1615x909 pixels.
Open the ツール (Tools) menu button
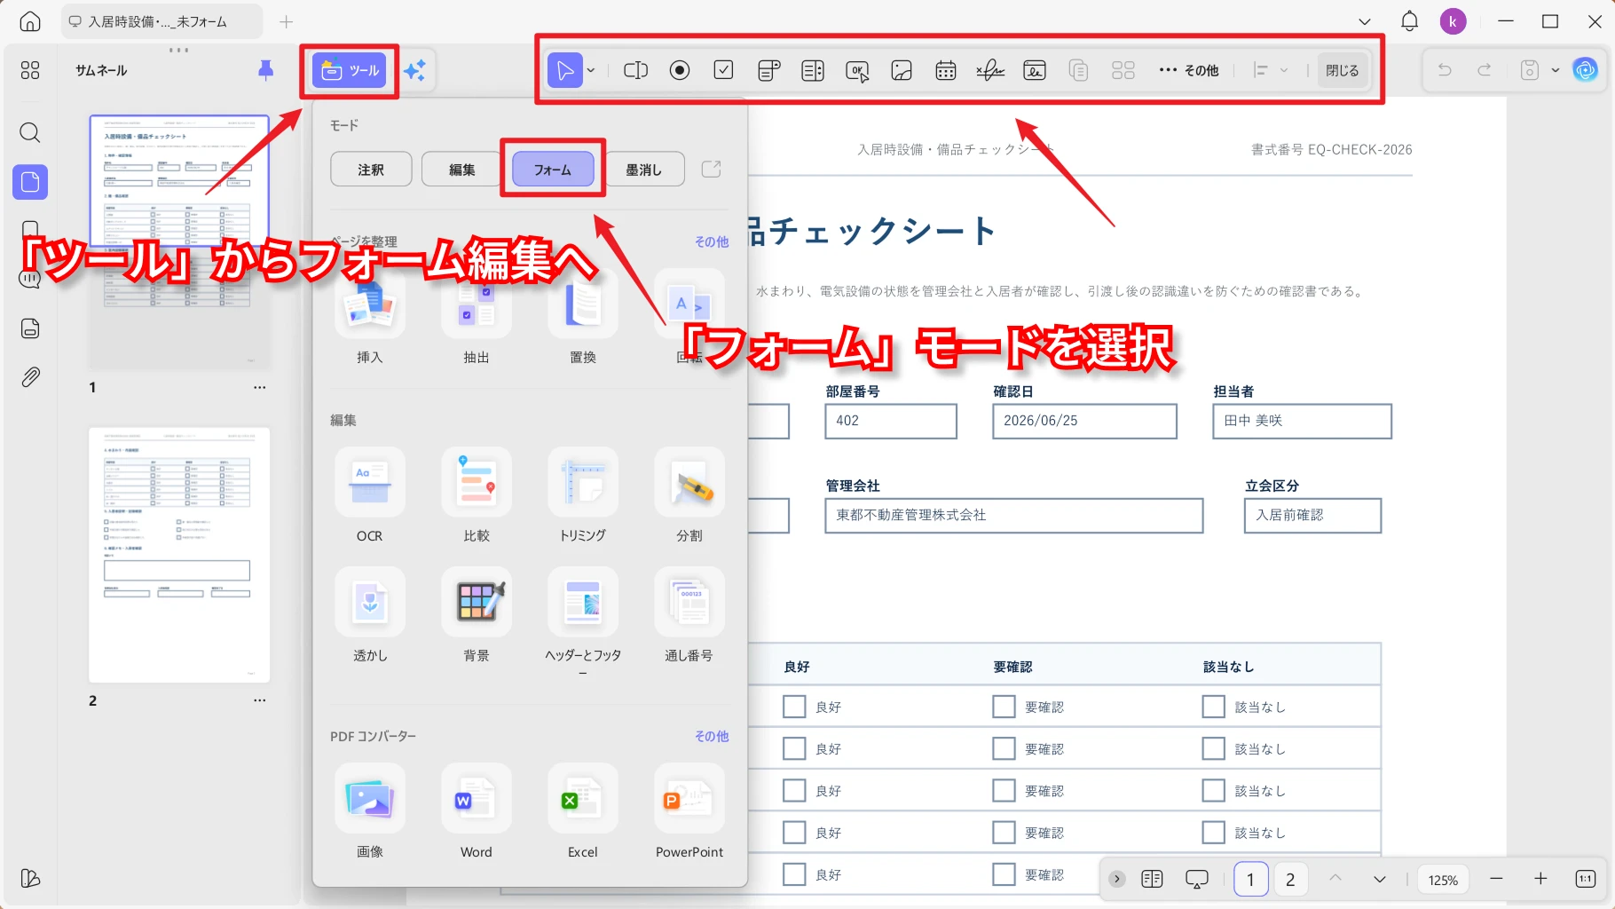(x=350, y=70)
